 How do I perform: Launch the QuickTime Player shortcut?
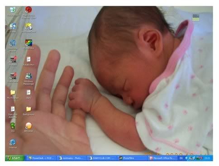(x=13, y=43)
